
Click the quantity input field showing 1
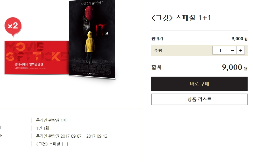[220, 50]
